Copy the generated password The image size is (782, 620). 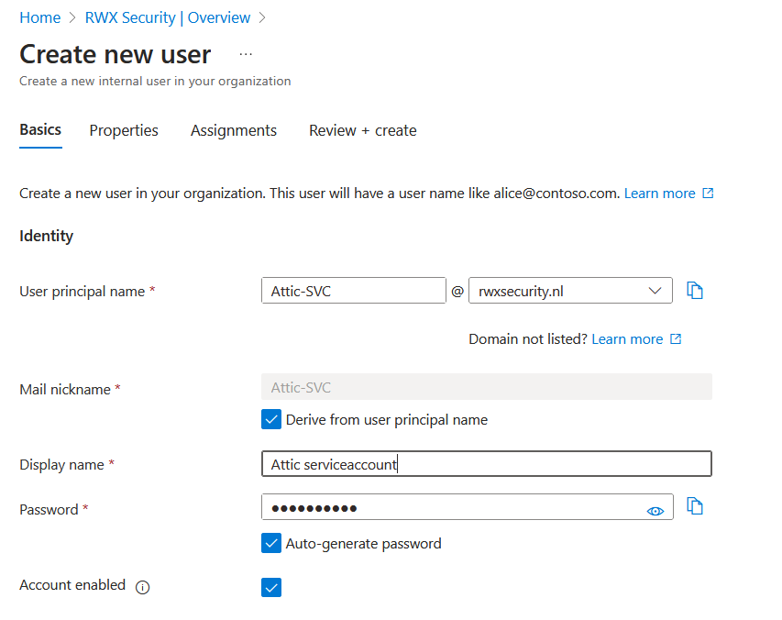coord(695,506)
